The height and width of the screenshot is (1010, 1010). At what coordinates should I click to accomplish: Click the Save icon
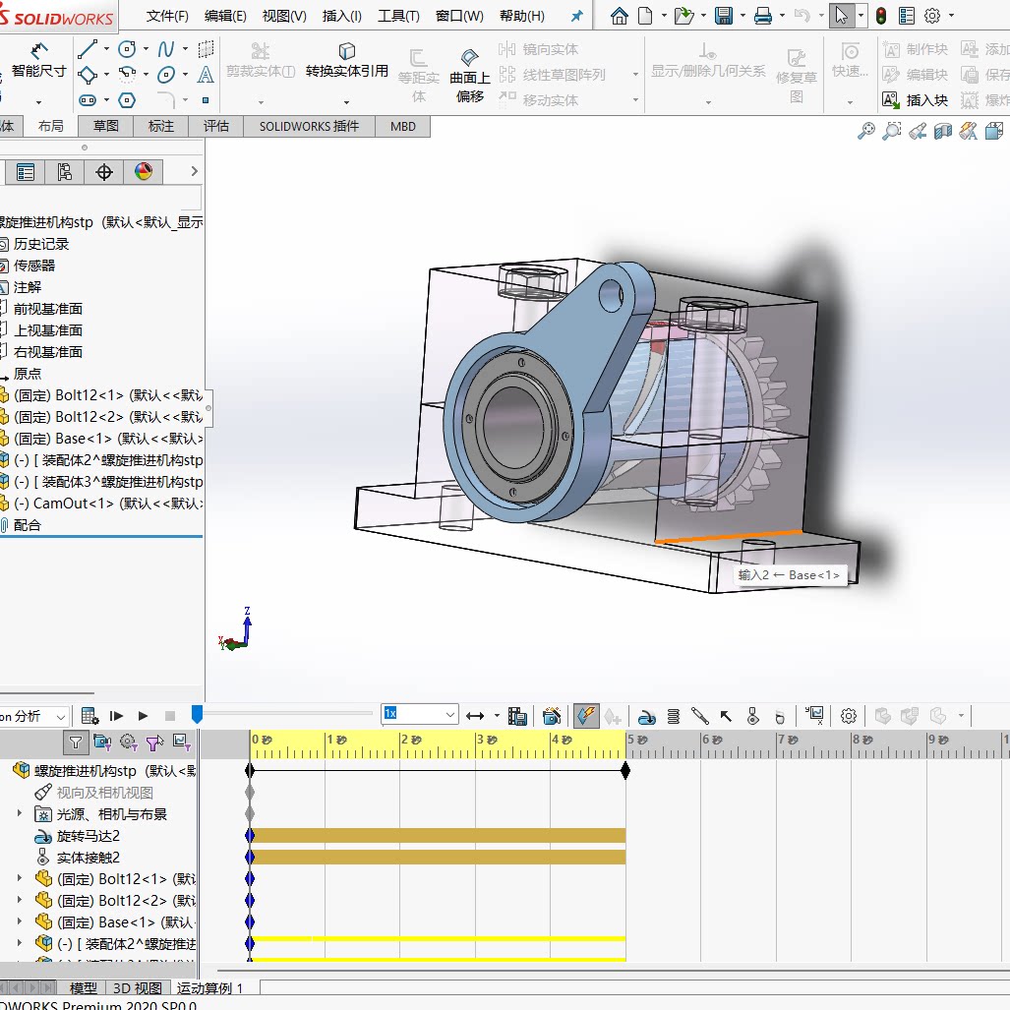click(724, 16)
